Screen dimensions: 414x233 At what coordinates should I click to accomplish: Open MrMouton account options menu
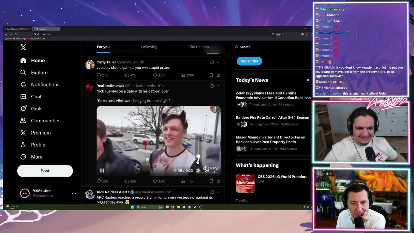coord(74,193)
